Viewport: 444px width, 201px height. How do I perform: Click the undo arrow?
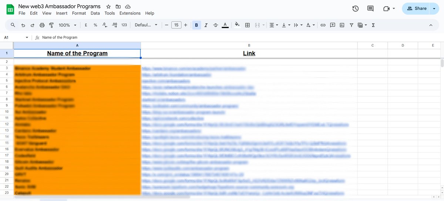23,25
